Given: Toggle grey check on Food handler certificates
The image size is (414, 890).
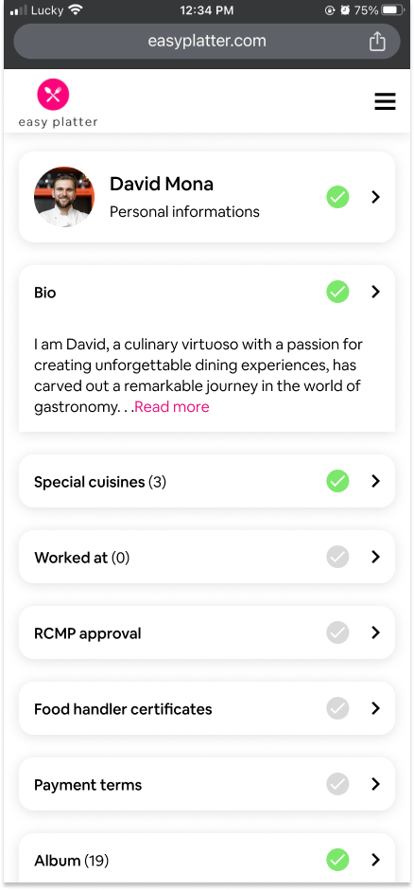Looking at the screenshot, I should 337,708.
